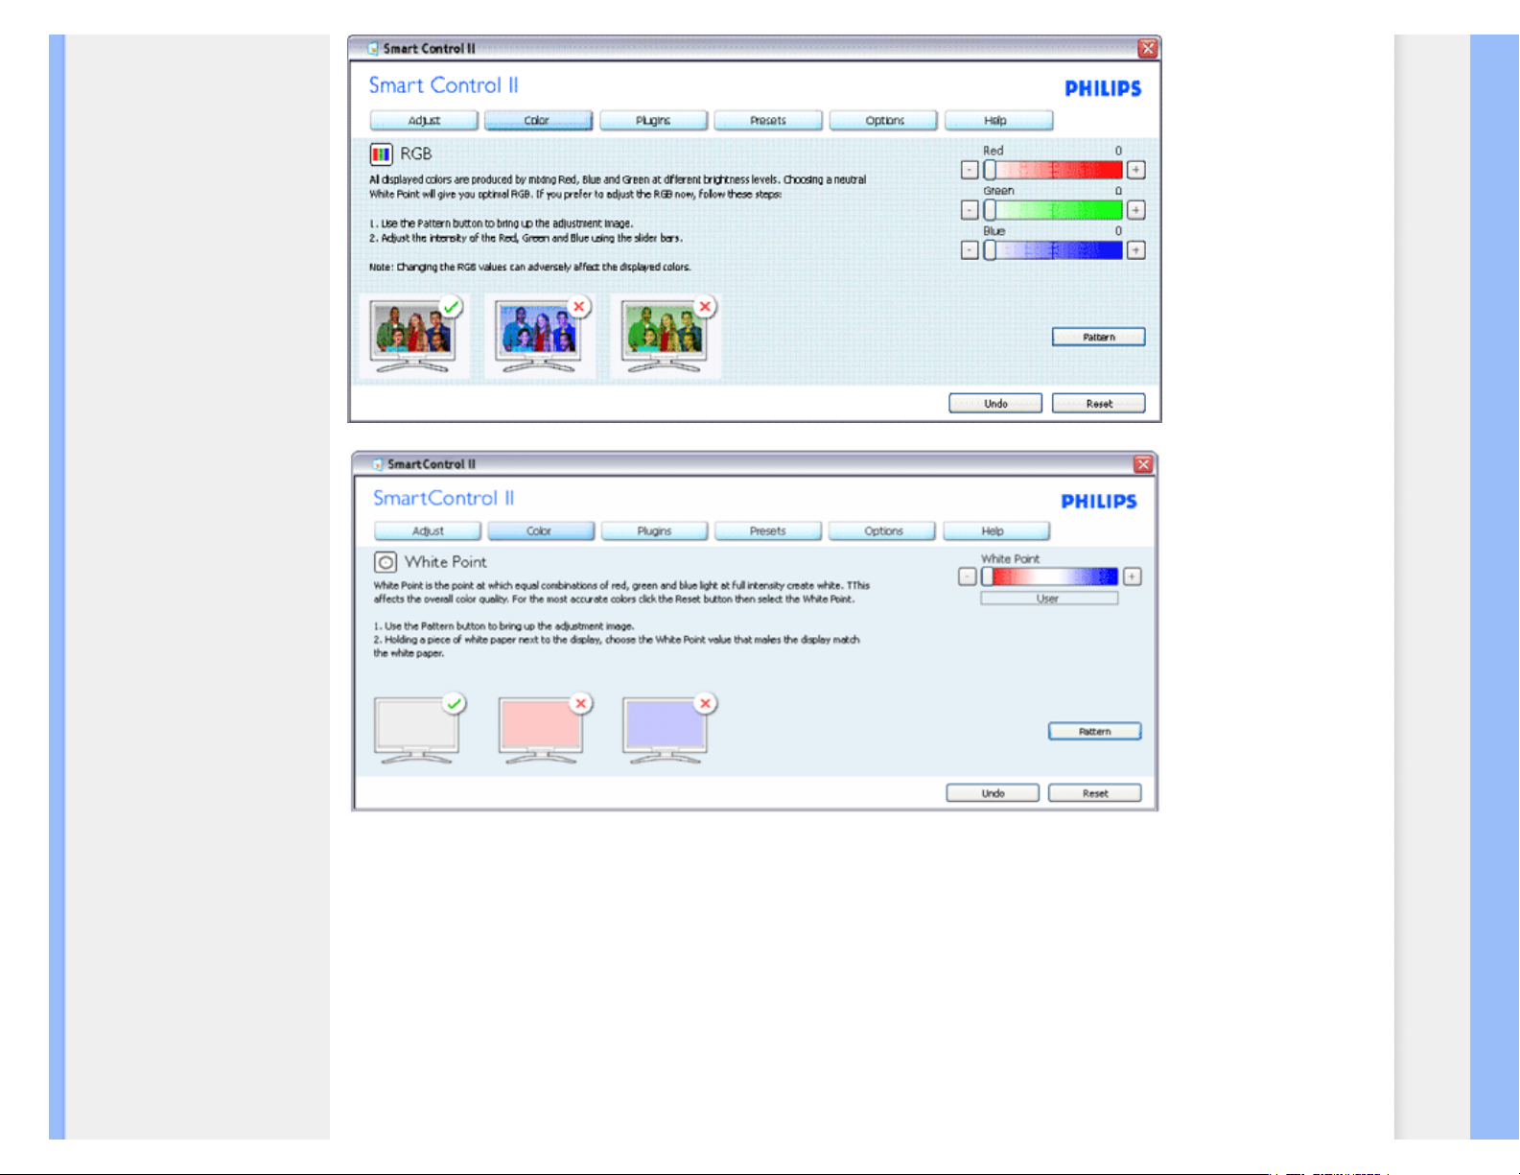This screenshot has height=1175, width=1520.
Task: Click the Philips logo in RGB window
Action: (1103, 88)
